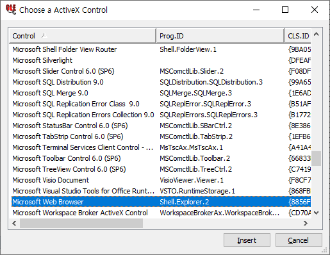Sort list by Prog.ID column header
This screenshot has height=255, width=330.
point(220,36)
